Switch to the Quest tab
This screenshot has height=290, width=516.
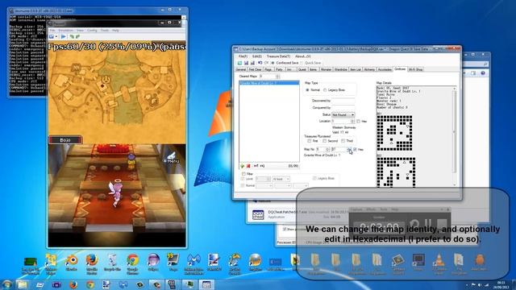(302, 69)
